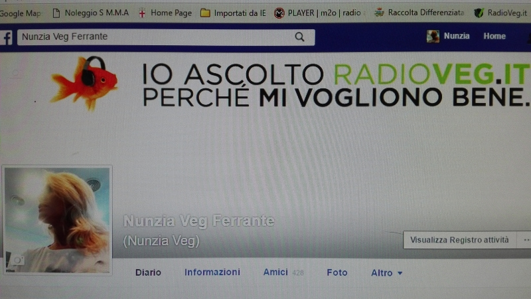Viewport: 531px width, 299px height.
Task: Open Raccolta Differenziata bookmark
Action: point(419,13)
